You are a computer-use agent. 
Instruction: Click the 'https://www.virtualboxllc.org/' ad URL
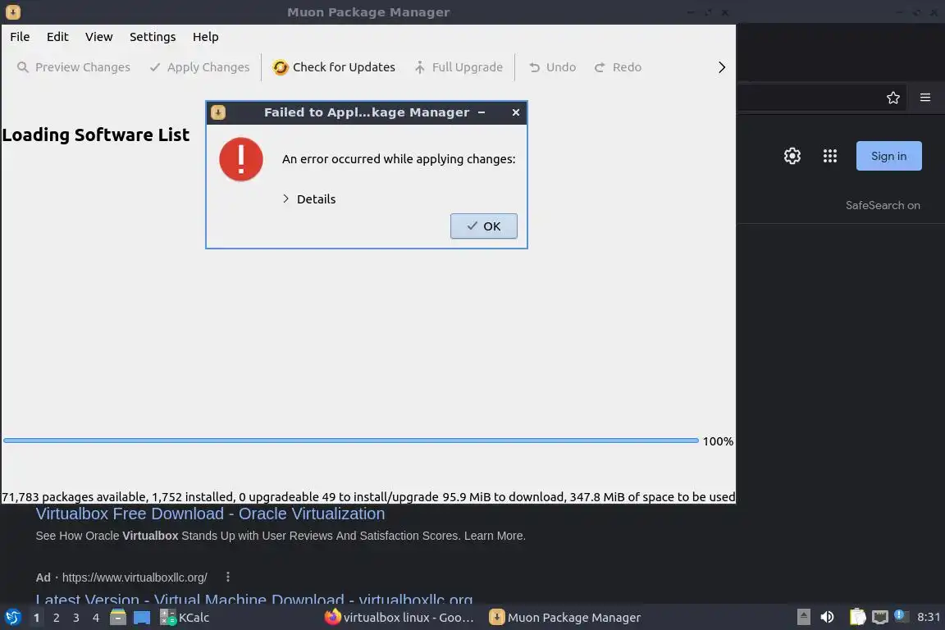click(135, 577)
